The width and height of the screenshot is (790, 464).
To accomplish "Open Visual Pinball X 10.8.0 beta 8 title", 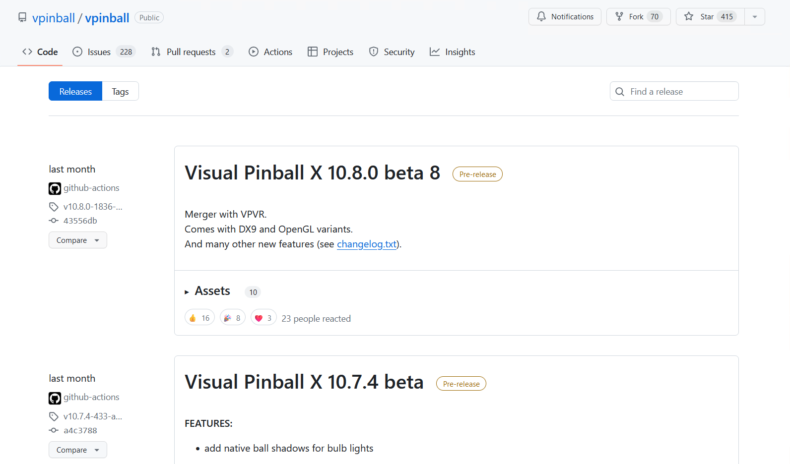I will coord(313,173).
